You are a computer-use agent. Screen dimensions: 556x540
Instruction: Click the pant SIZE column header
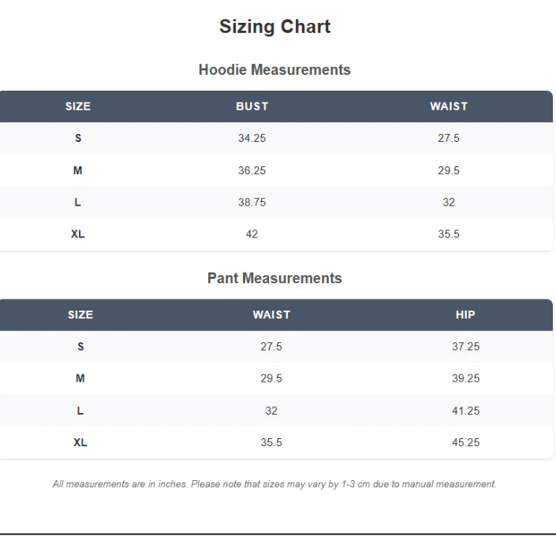[80, 315]
